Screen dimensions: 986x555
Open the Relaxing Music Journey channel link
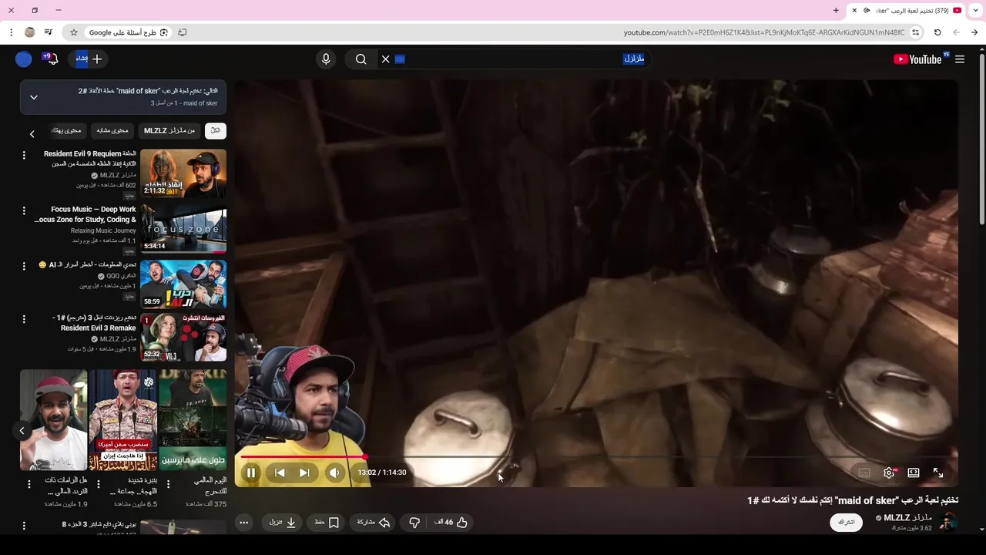103,230
